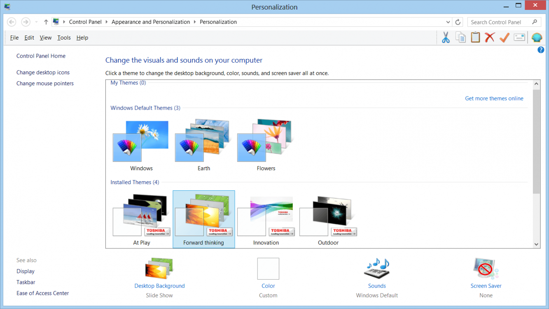Open Change mouse pointers link
Viewport: 549px width, 309px height.
pyautogui.click(x=45, y=83)
